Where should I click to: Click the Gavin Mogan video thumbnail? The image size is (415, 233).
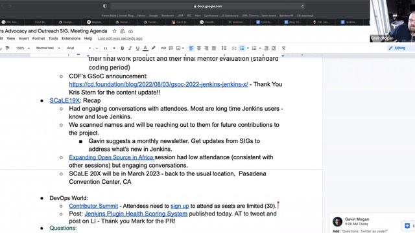(x=392, y=21)
